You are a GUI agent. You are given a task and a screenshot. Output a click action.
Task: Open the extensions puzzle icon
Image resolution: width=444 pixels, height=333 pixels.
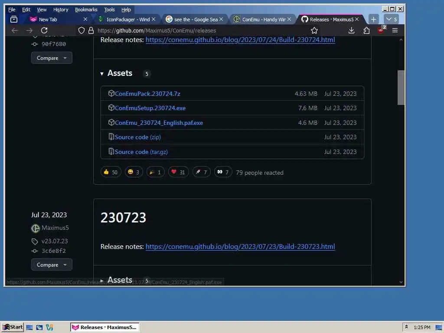pos(366,30)
